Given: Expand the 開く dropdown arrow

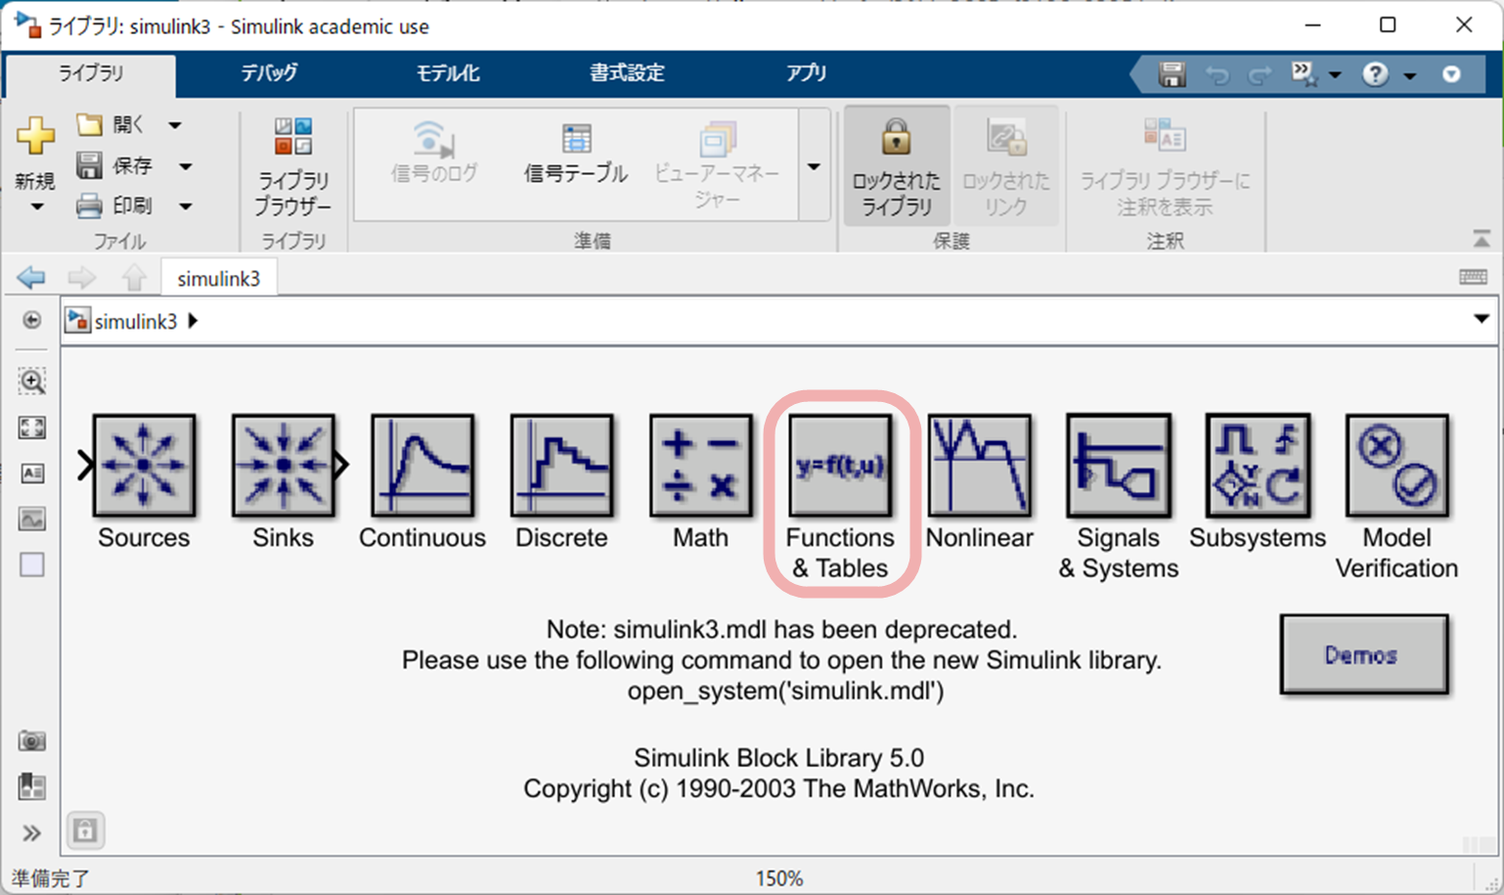Looking at the screenshot, I should tap(175, 125).
